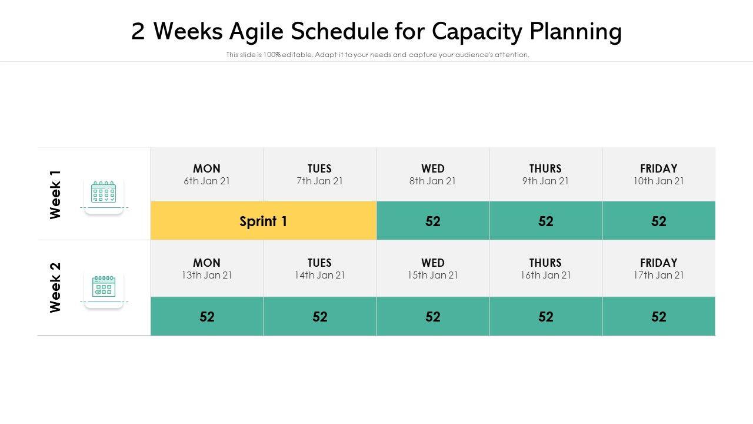The width and height of the screenshot is (753, 424).
Task: Click the 52 cell under WED 15th Jan
Action: point(433,316)
